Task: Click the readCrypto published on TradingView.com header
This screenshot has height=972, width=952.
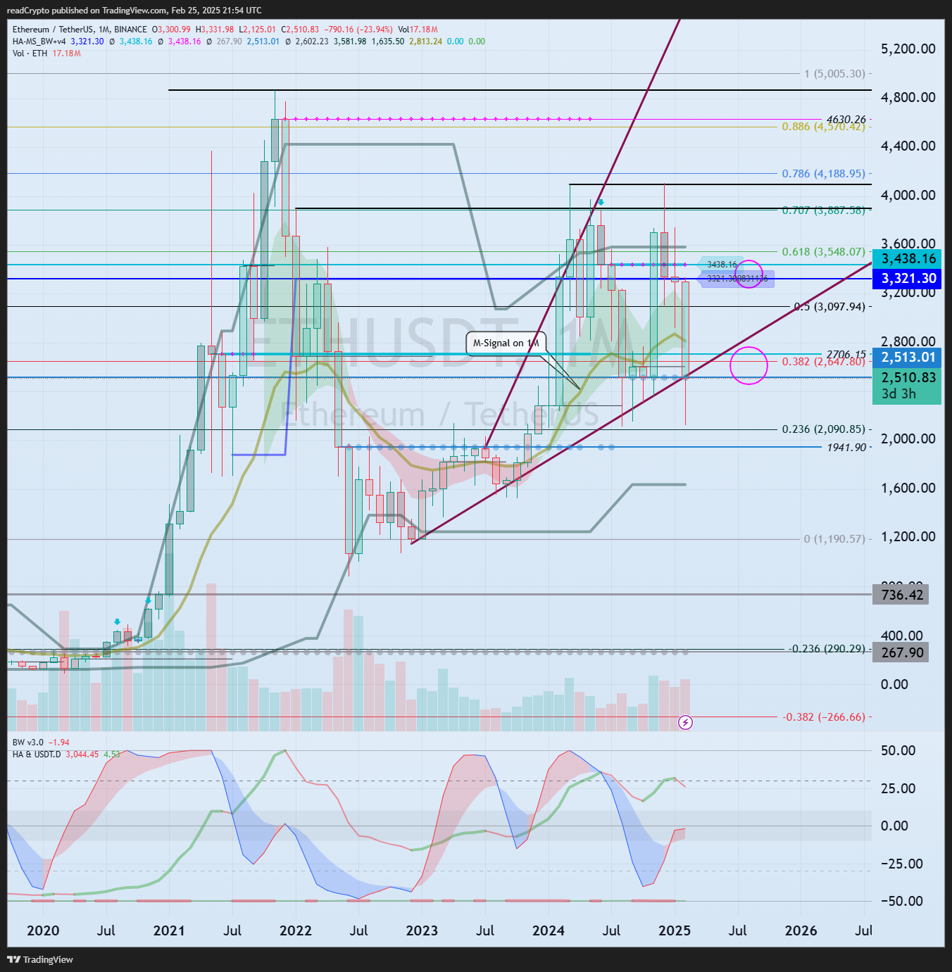Action: coord(134,11)
